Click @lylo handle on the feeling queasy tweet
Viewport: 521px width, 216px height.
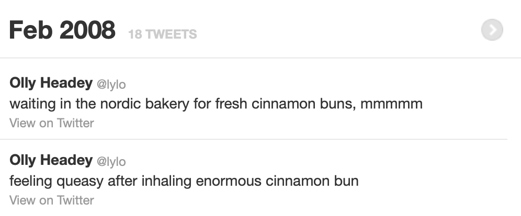pos(111,161)
